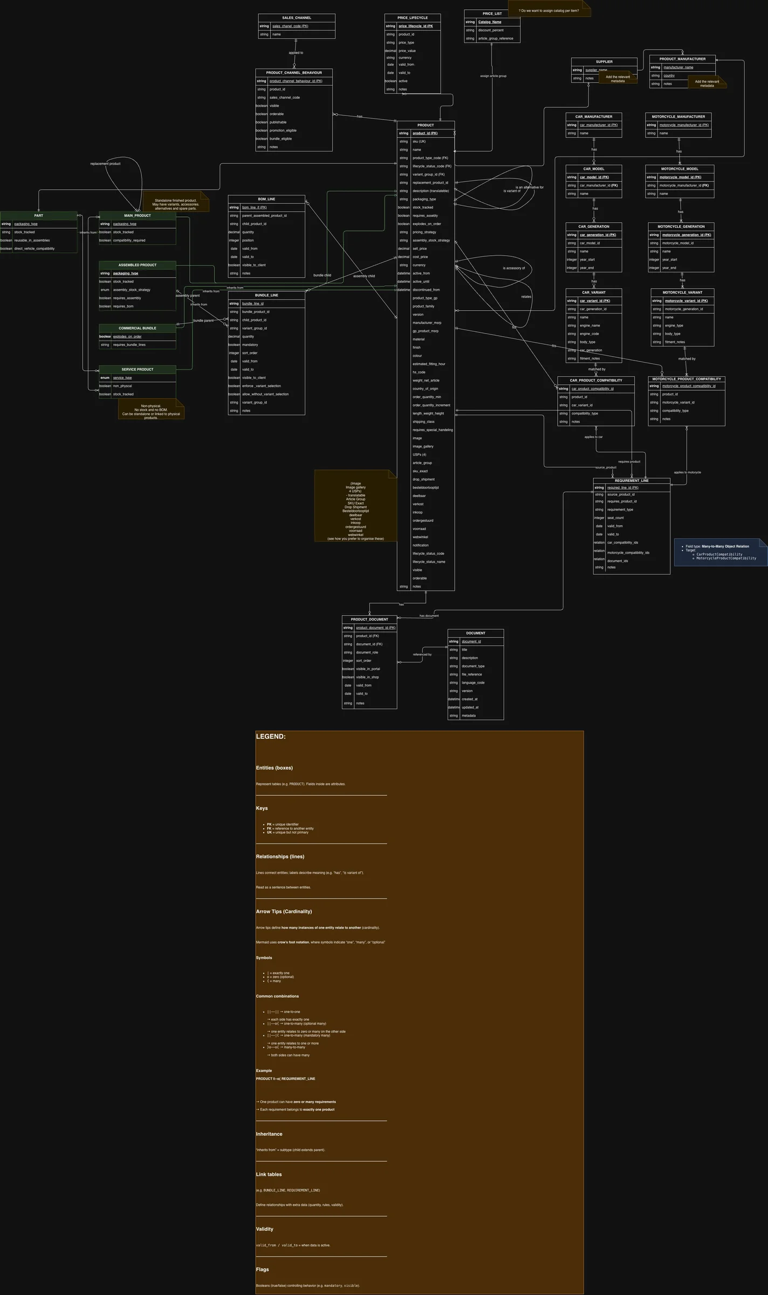The width and height of the screenshot is (768, 1295).
Task: Select the 'Validity' legend heading
Action: (x=264, y=1229)
